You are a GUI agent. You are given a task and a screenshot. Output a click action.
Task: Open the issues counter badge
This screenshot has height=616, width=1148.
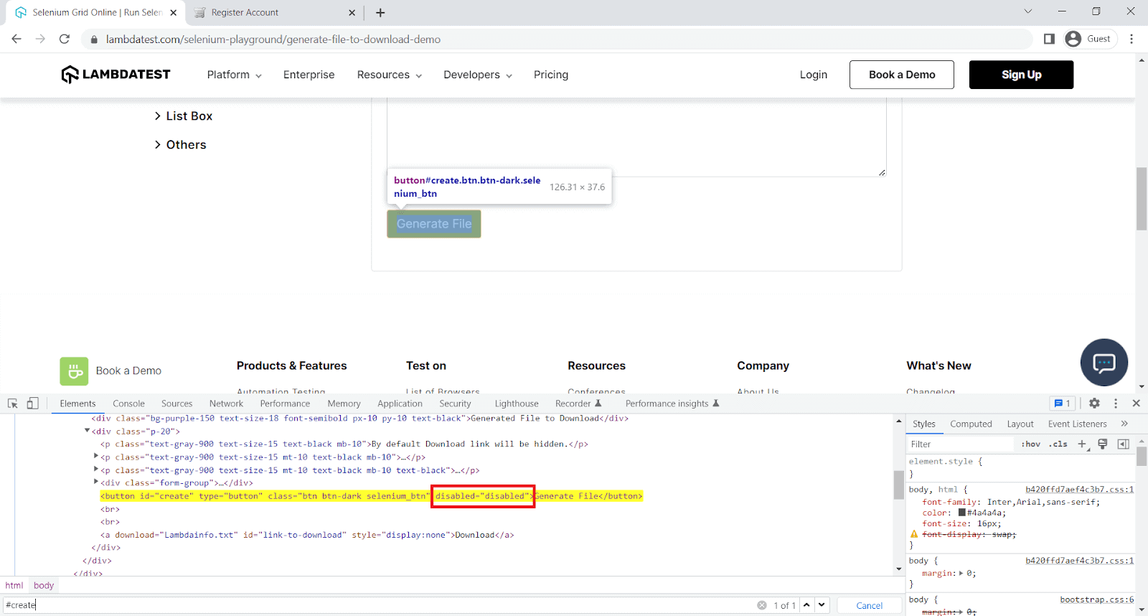1062,403
